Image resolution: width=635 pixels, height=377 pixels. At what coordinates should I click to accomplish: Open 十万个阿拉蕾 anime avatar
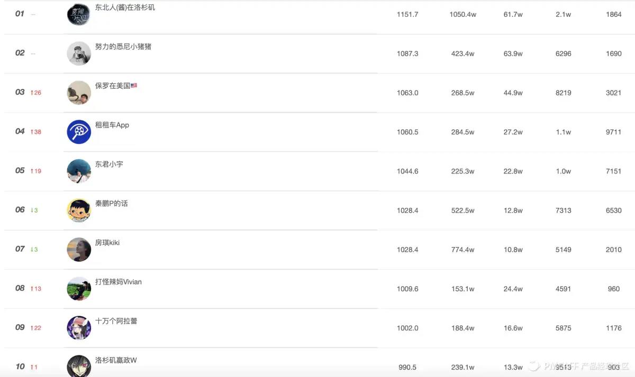point(79,328)
